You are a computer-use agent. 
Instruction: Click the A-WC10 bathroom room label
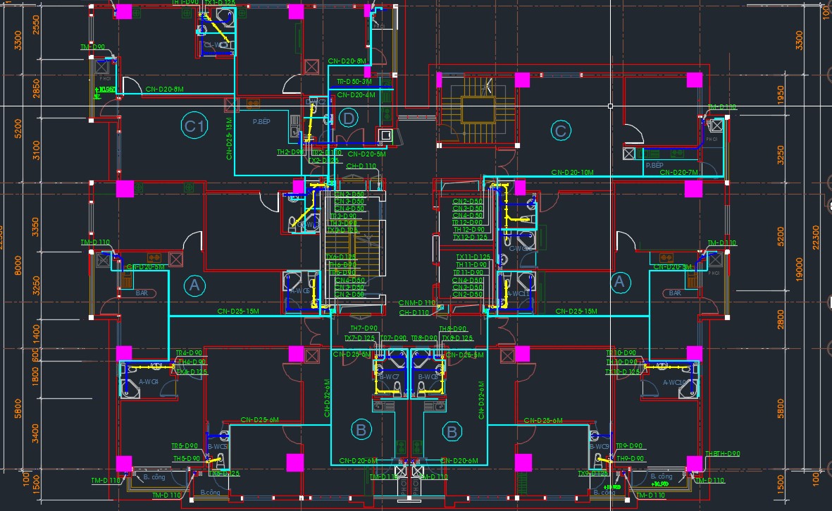coord(676,383)
